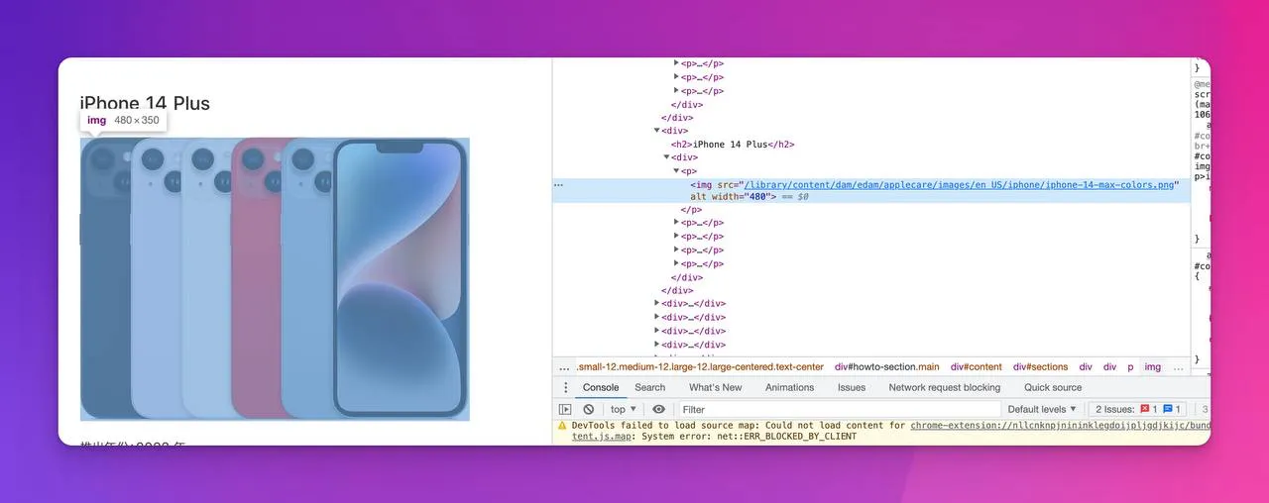
Task: Select div#howto-section.main in the breadcrumb
Action: click(x=886, y=367)
